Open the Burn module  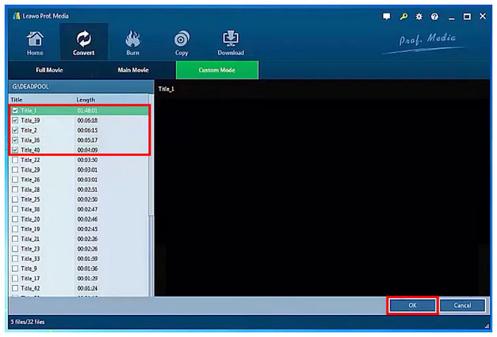[133, 43]
